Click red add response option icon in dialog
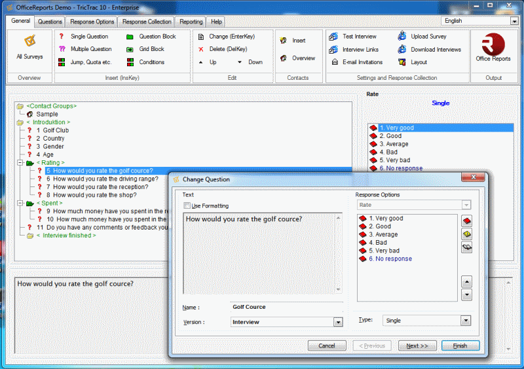 point(466,220)
